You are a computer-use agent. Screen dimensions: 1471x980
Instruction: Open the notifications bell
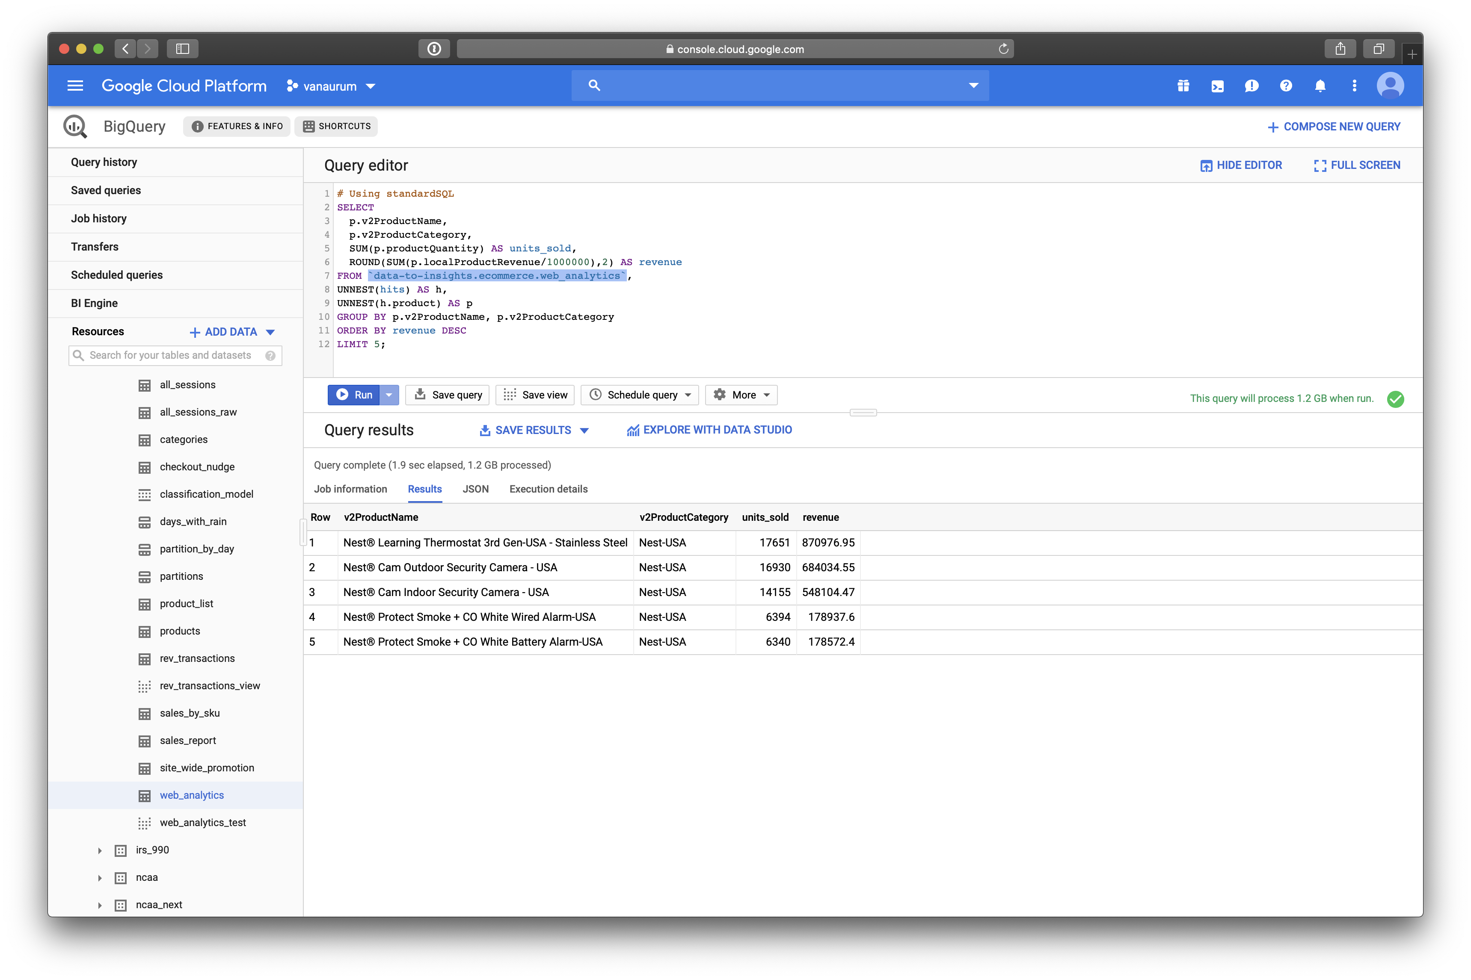coord(1320,86)
